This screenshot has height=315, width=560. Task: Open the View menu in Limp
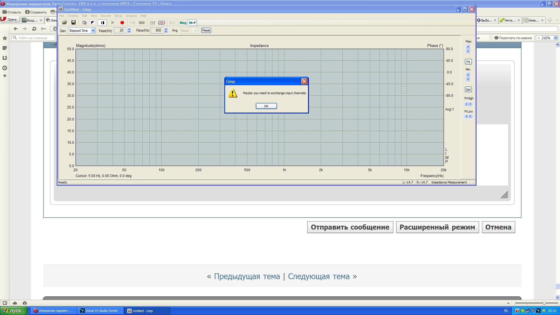point(94,16)
